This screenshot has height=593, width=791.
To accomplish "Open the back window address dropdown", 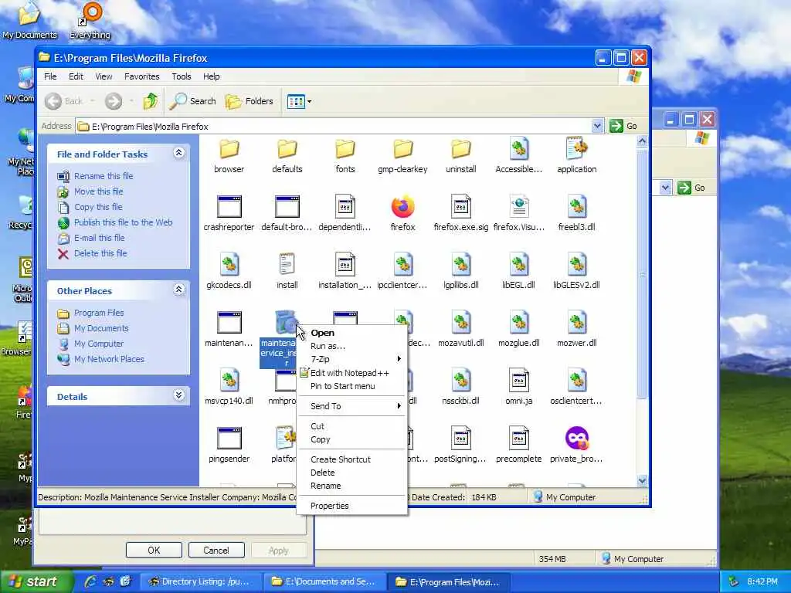I will click(x=665, y=188).
